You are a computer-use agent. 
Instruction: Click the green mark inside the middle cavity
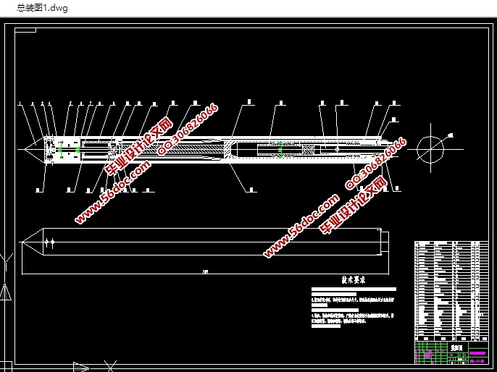(281, 150)
